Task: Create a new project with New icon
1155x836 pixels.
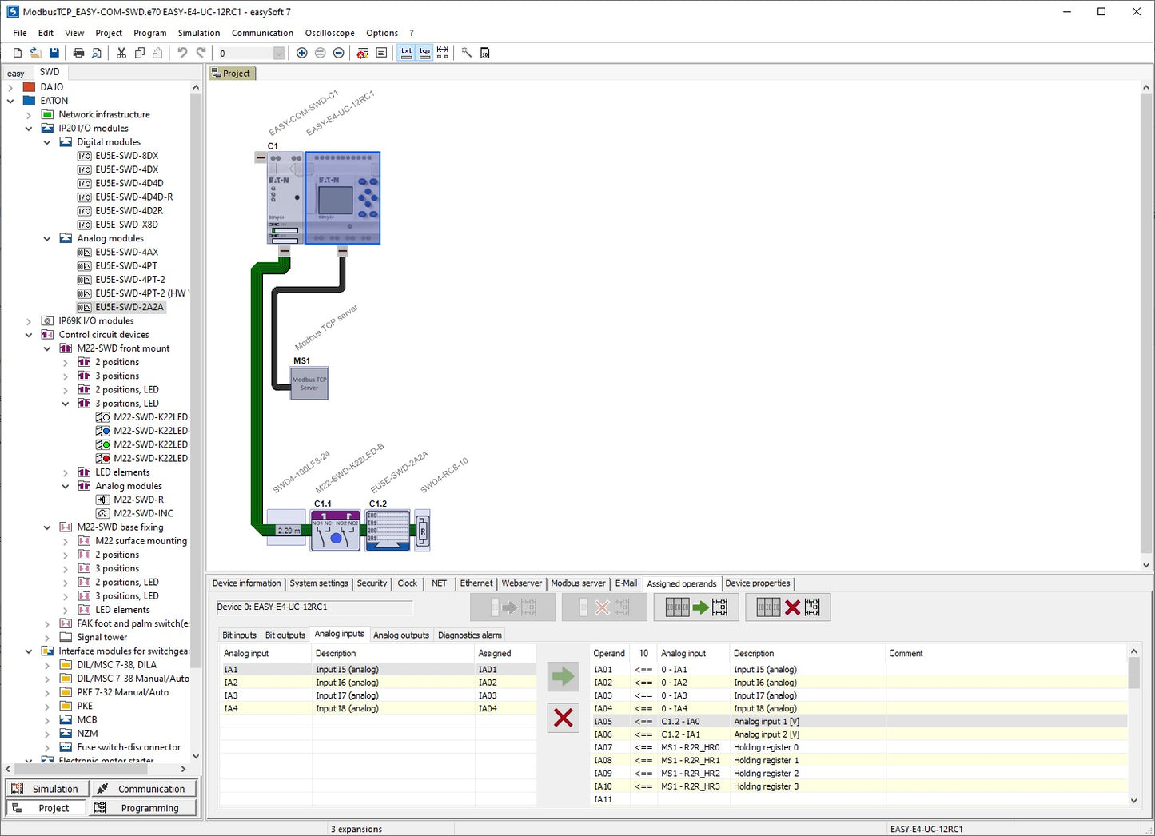Action: 17,53
